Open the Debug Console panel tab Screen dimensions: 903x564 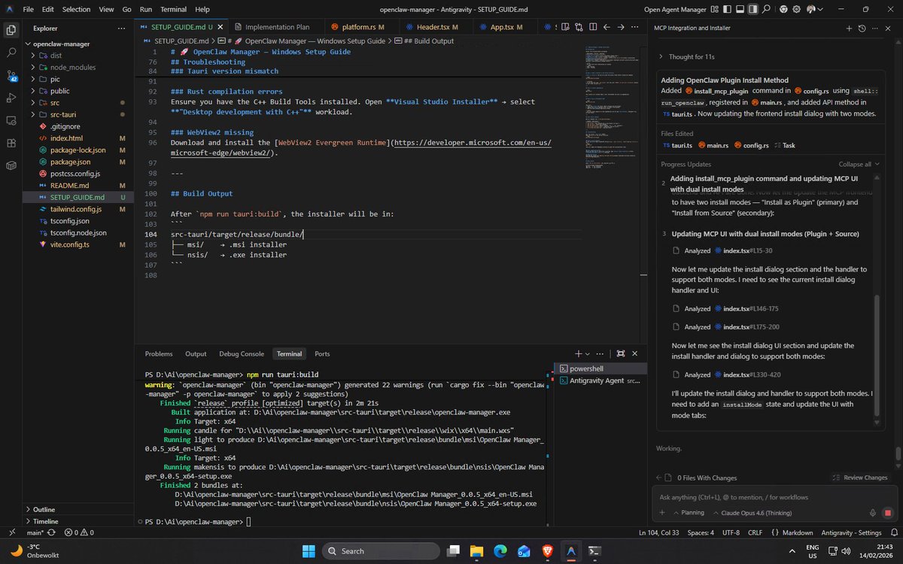coord(242,353)
